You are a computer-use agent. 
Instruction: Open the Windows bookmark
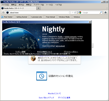click(75, 17)
